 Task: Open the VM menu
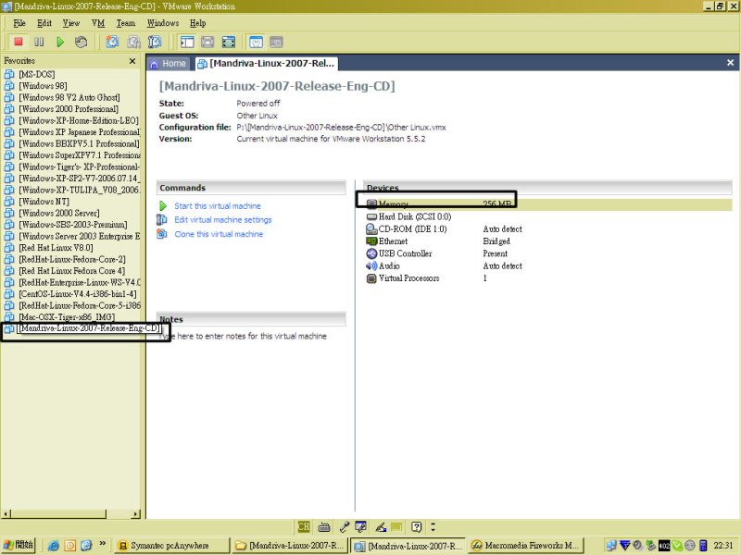pyautogui.click(x=98, y=23)
